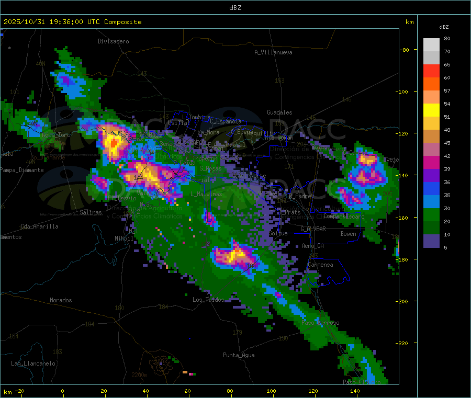Select the Soitue map label
This screenshot has width=471, height=398.
[x=278, y=233]
